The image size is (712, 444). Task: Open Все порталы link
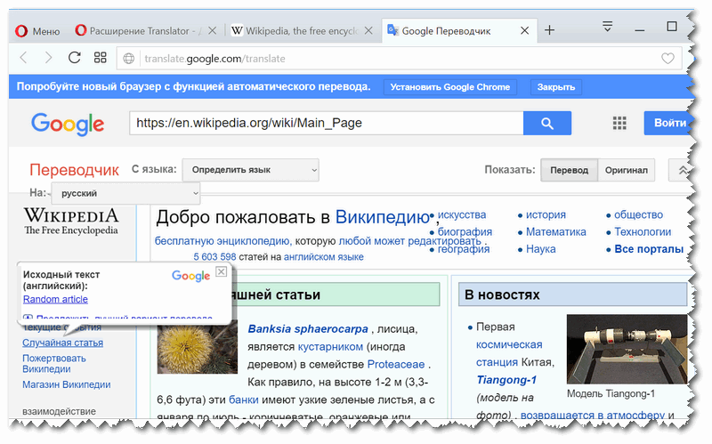tap(649, 249)
